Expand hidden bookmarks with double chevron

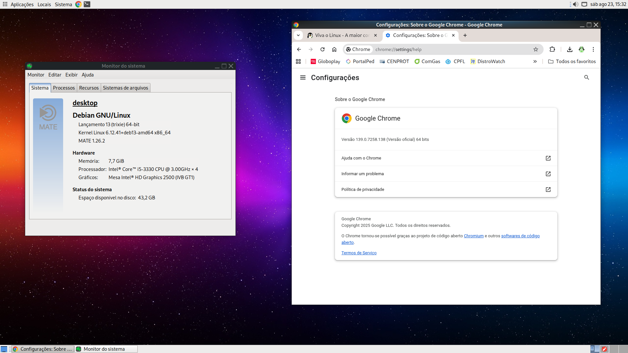(535, 61)
